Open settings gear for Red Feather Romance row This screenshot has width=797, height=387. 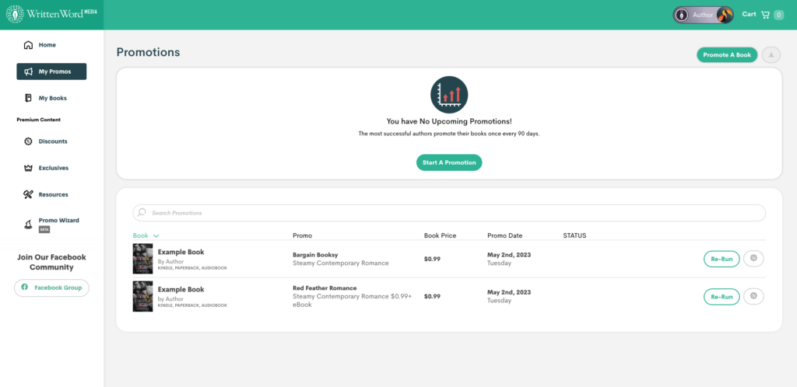pos(753,296)
